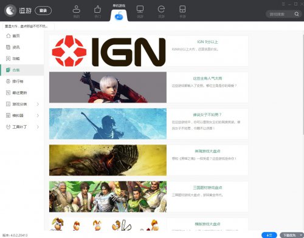Click the 登录 login button
Screen dimensions: 304x238
tap(43, 10)
